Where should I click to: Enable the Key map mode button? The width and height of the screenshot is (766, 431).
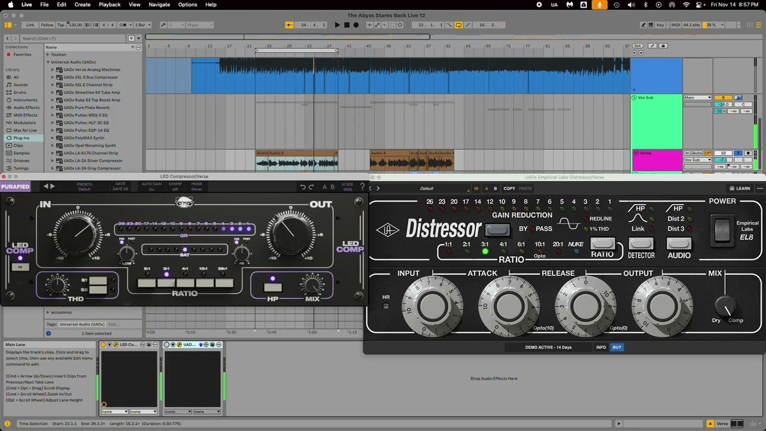click(660, 25)
